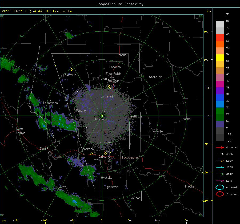The image size is (240, 224).
Task: Select the bright green 20-30 dBZ swatch
Action: tap(220, 111)
